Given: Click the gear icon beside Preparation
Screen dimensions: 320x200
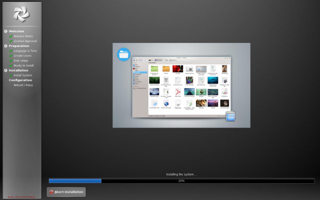Looking at the screenshot, I should (x=6, y=46).
